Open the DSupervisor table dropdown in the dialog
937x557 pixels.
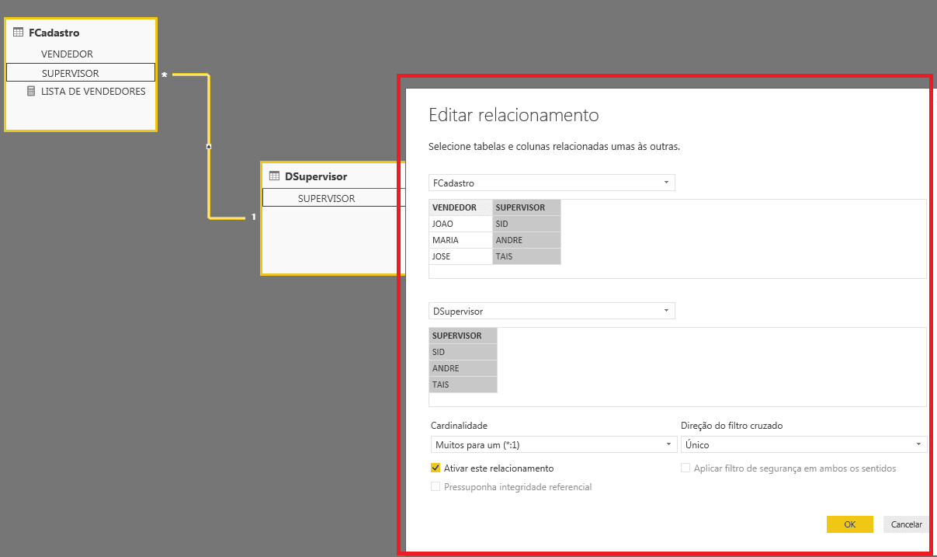552,311
